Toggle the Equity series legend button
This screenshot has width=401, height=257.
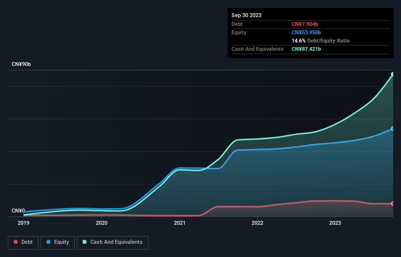[x=58, y=242]
